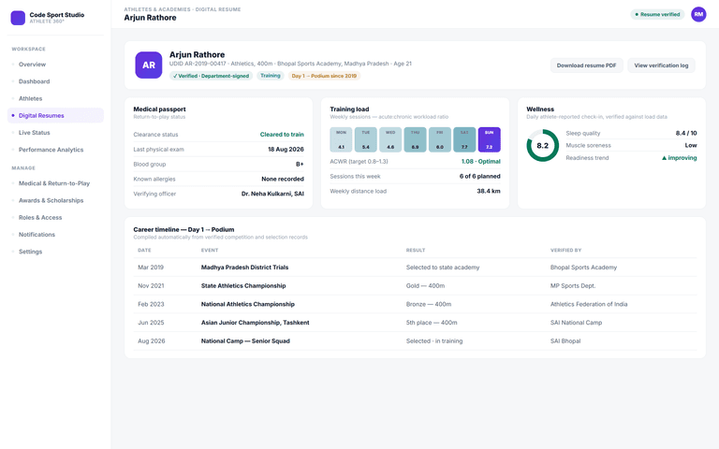
Task: Click the AR athlete avatar tile
Action: click(149, 65)
